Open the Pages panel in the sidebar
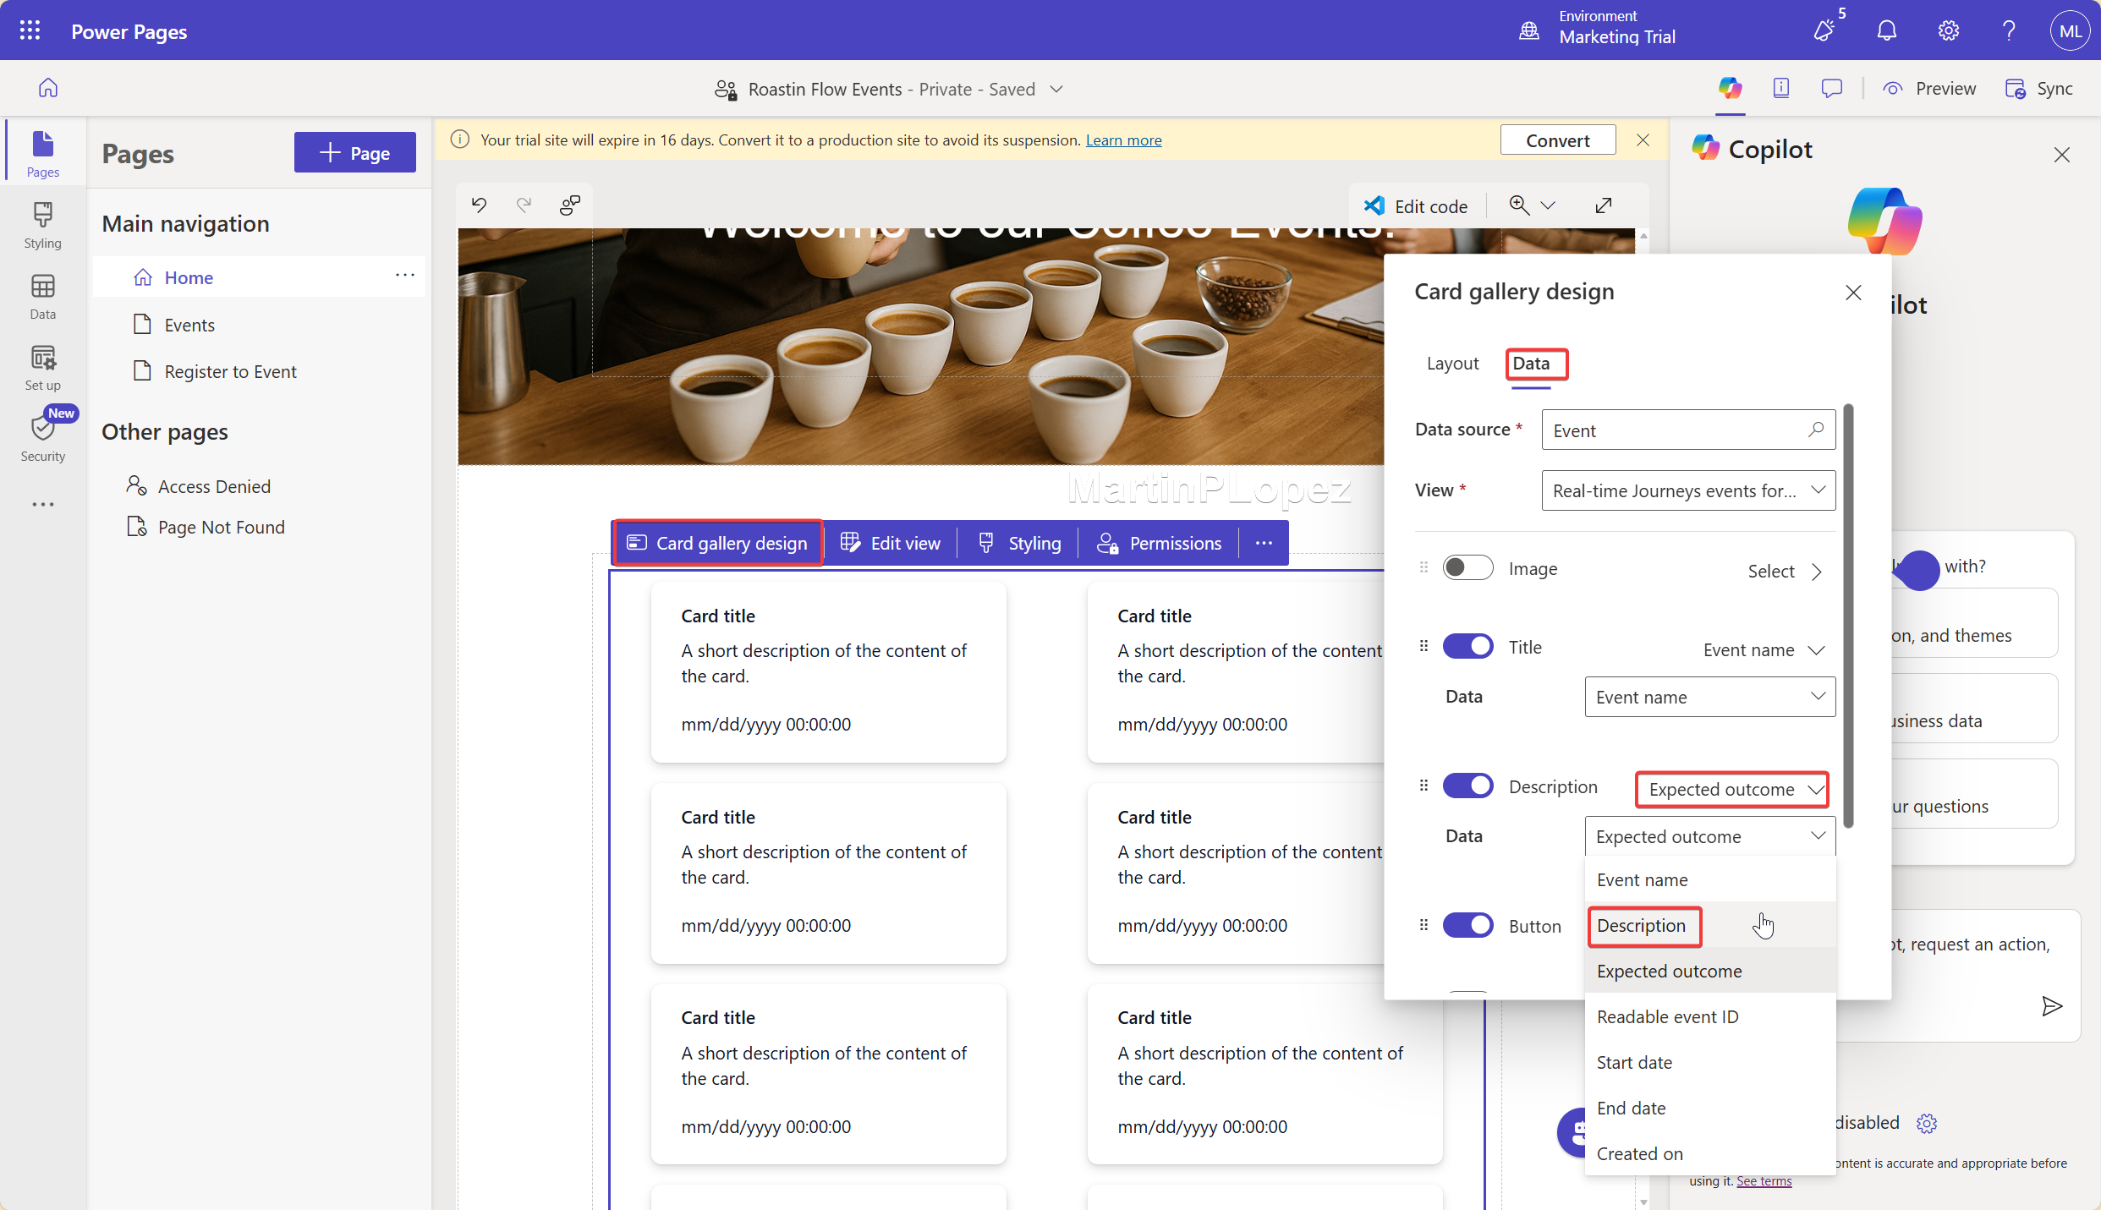The height and width of the screenshot is (1210, 2101). click(x=42, y=151)
